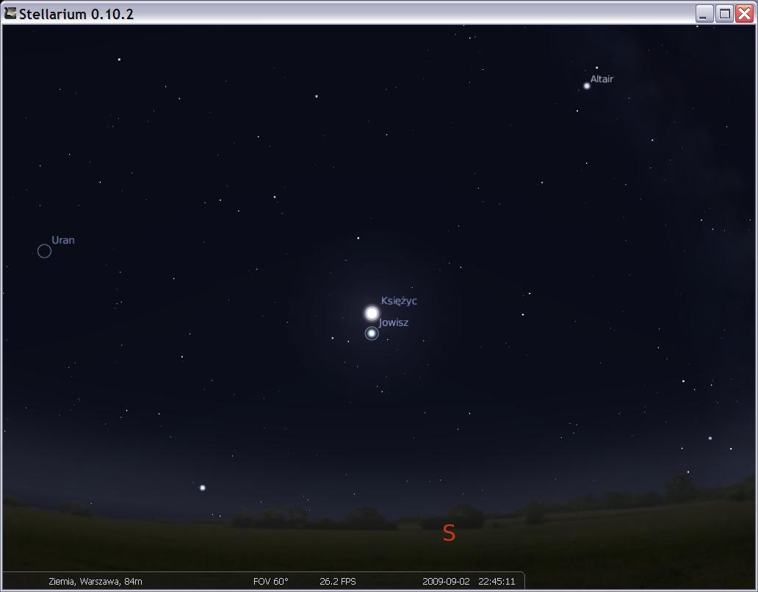Click the FOV 60° readout
758x592 pixels.
click(x=270, y=582)
